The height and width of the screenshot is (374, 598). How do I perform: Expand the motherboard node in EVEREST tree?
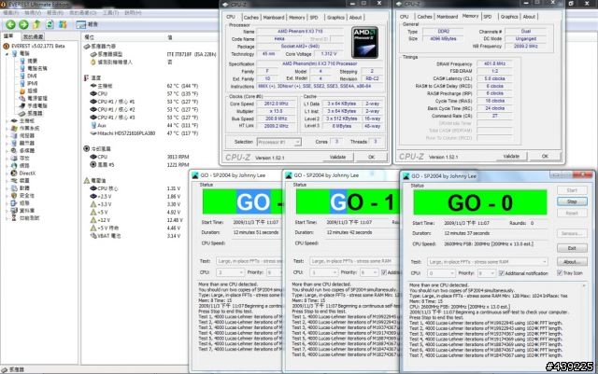[x=7, y=120]
